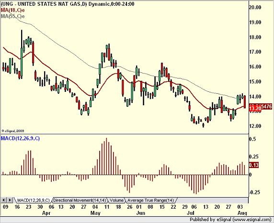Viewport: 274px width, 223px height.
Task: Click the red 0.13 MACD value marker
Action: pos(254,165)
